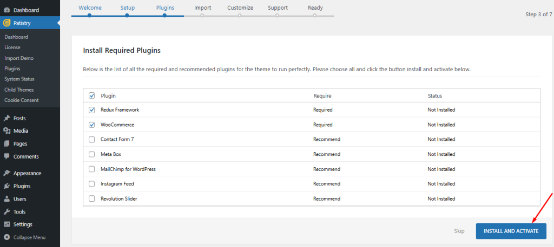Open System Status submenu item
This screenshot has width=554, height=247.
(19, 79)
